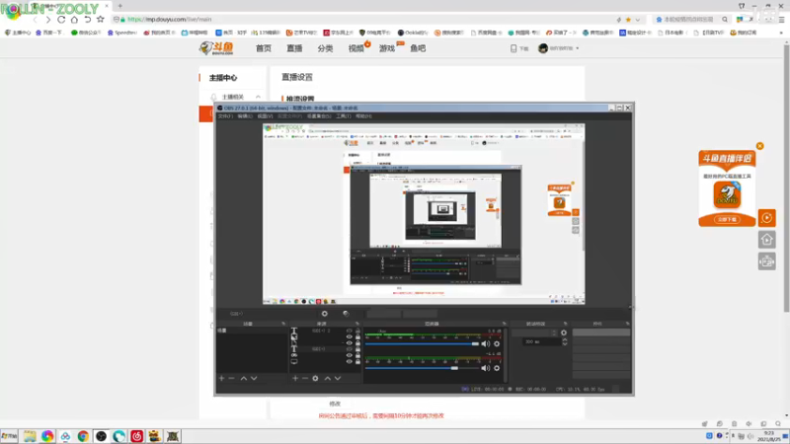Image resolution: width=790 pixels, height=444 pixels.
Task: Pop out the Scenes dock via header icon
Action: pos(283,324)
